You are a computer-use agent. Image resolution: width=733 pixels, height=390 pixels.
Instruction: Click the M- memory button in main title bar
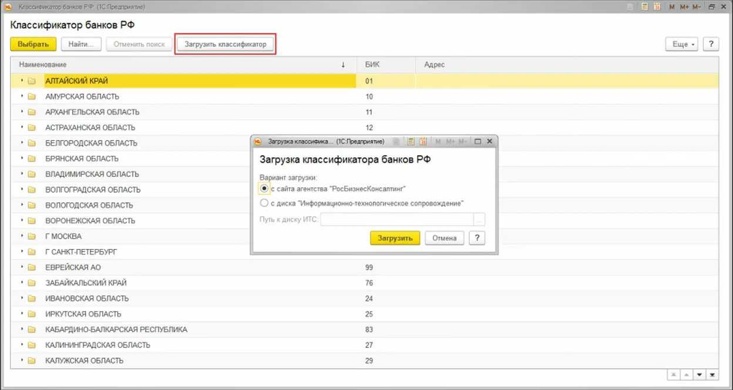697,7
